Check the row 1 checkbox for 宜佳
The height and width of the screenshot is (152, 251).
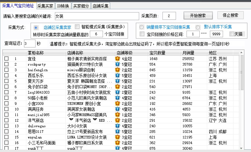tap(6, 59)
